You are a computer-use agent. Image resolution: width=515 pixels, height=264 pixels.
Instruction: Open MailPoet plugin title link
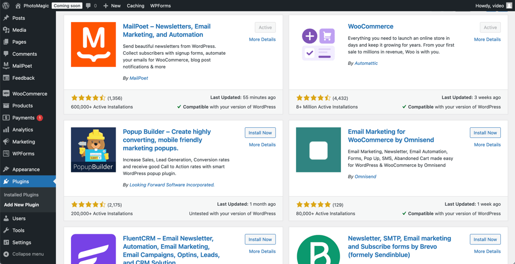[x=167, y=31]
